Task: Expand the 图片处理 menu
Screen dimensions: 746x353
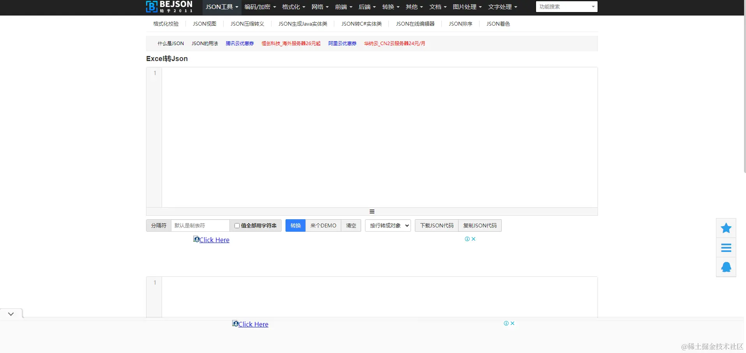Action: click(467, 7)
